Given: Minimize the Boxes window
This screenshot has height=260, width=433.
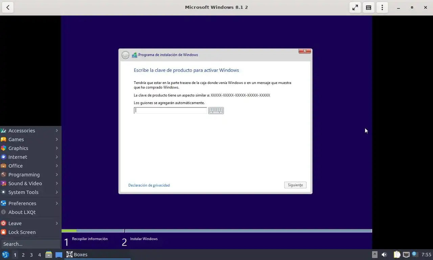Looking at the screenshot, I should tap(398, 7).
